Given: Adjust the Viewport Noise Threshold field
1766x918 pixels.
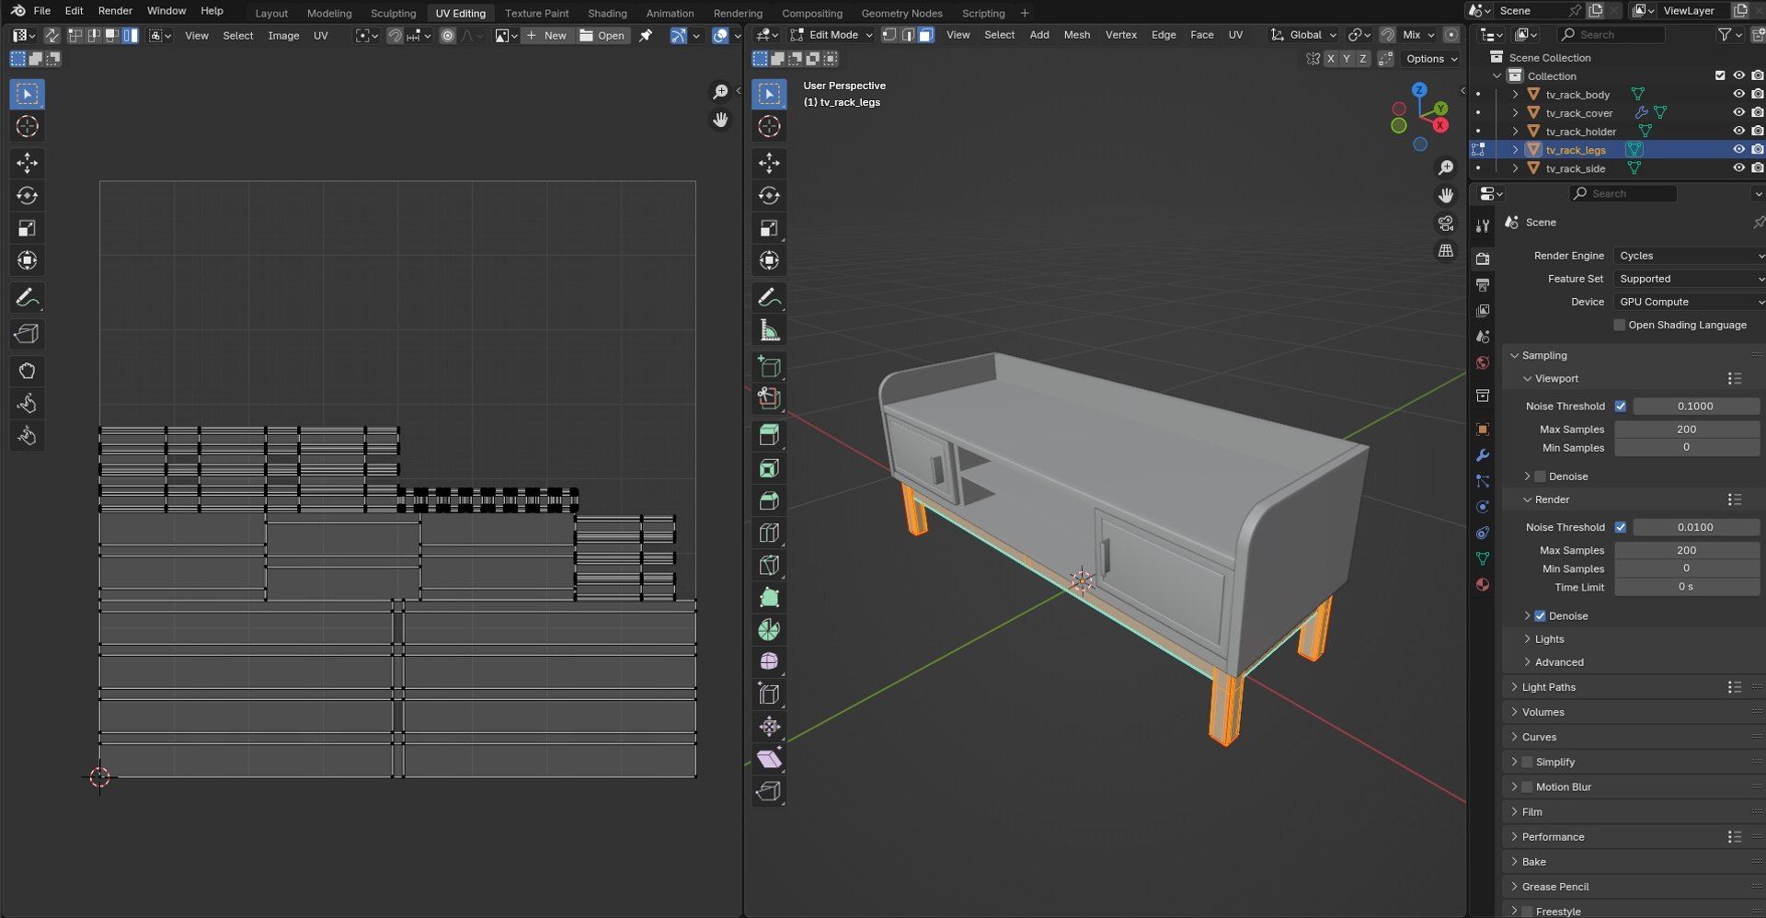Looking at the screenshot, I should point(1695,406).
